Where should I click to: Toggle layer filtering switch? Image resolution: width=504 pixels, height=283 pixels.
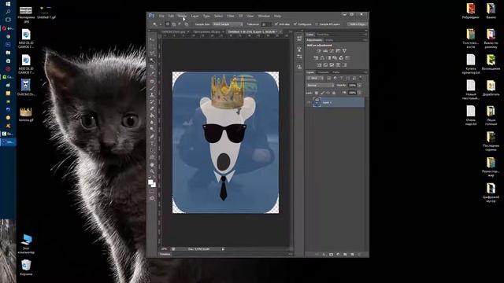click(x=361, y=78)
